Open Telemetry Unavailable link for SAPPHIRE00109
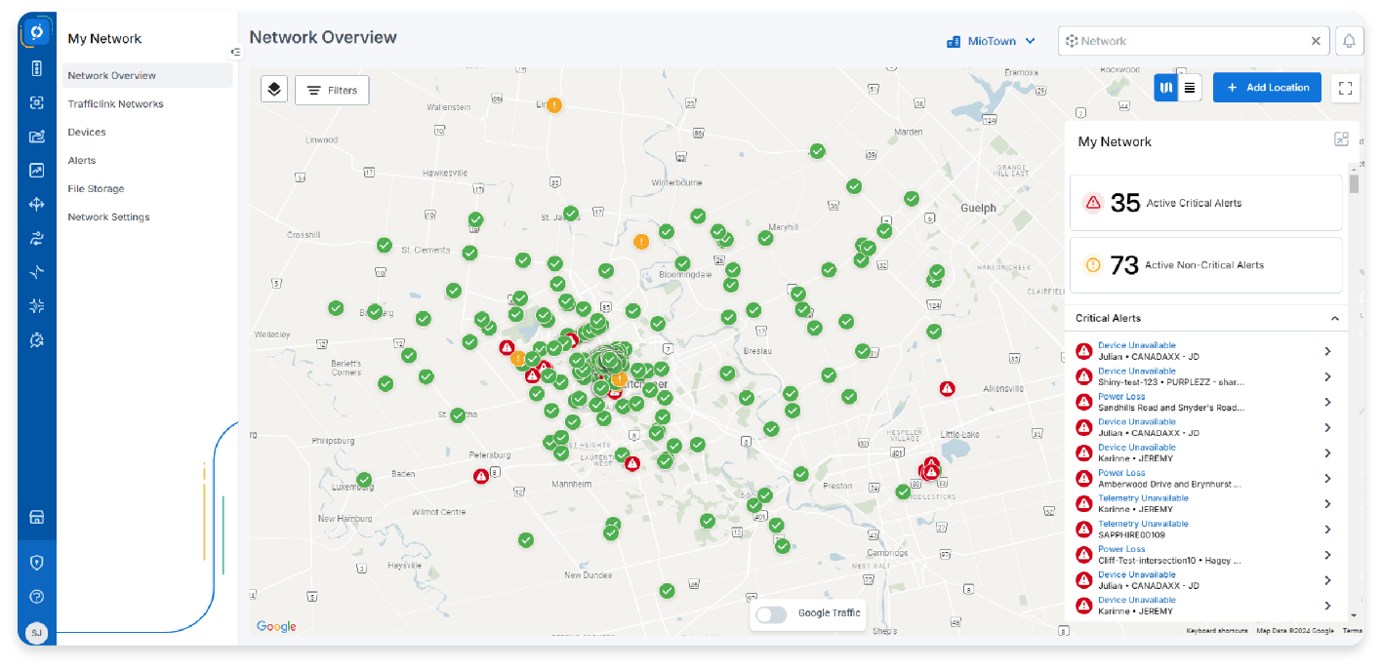This screenshot has height=669, width=1382. coord(1143,524)
